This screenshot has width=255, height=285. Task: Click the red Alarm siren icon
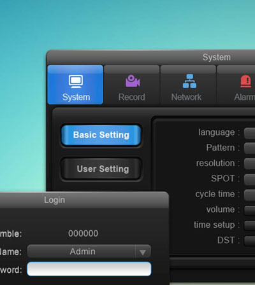[x=246, y=81]
